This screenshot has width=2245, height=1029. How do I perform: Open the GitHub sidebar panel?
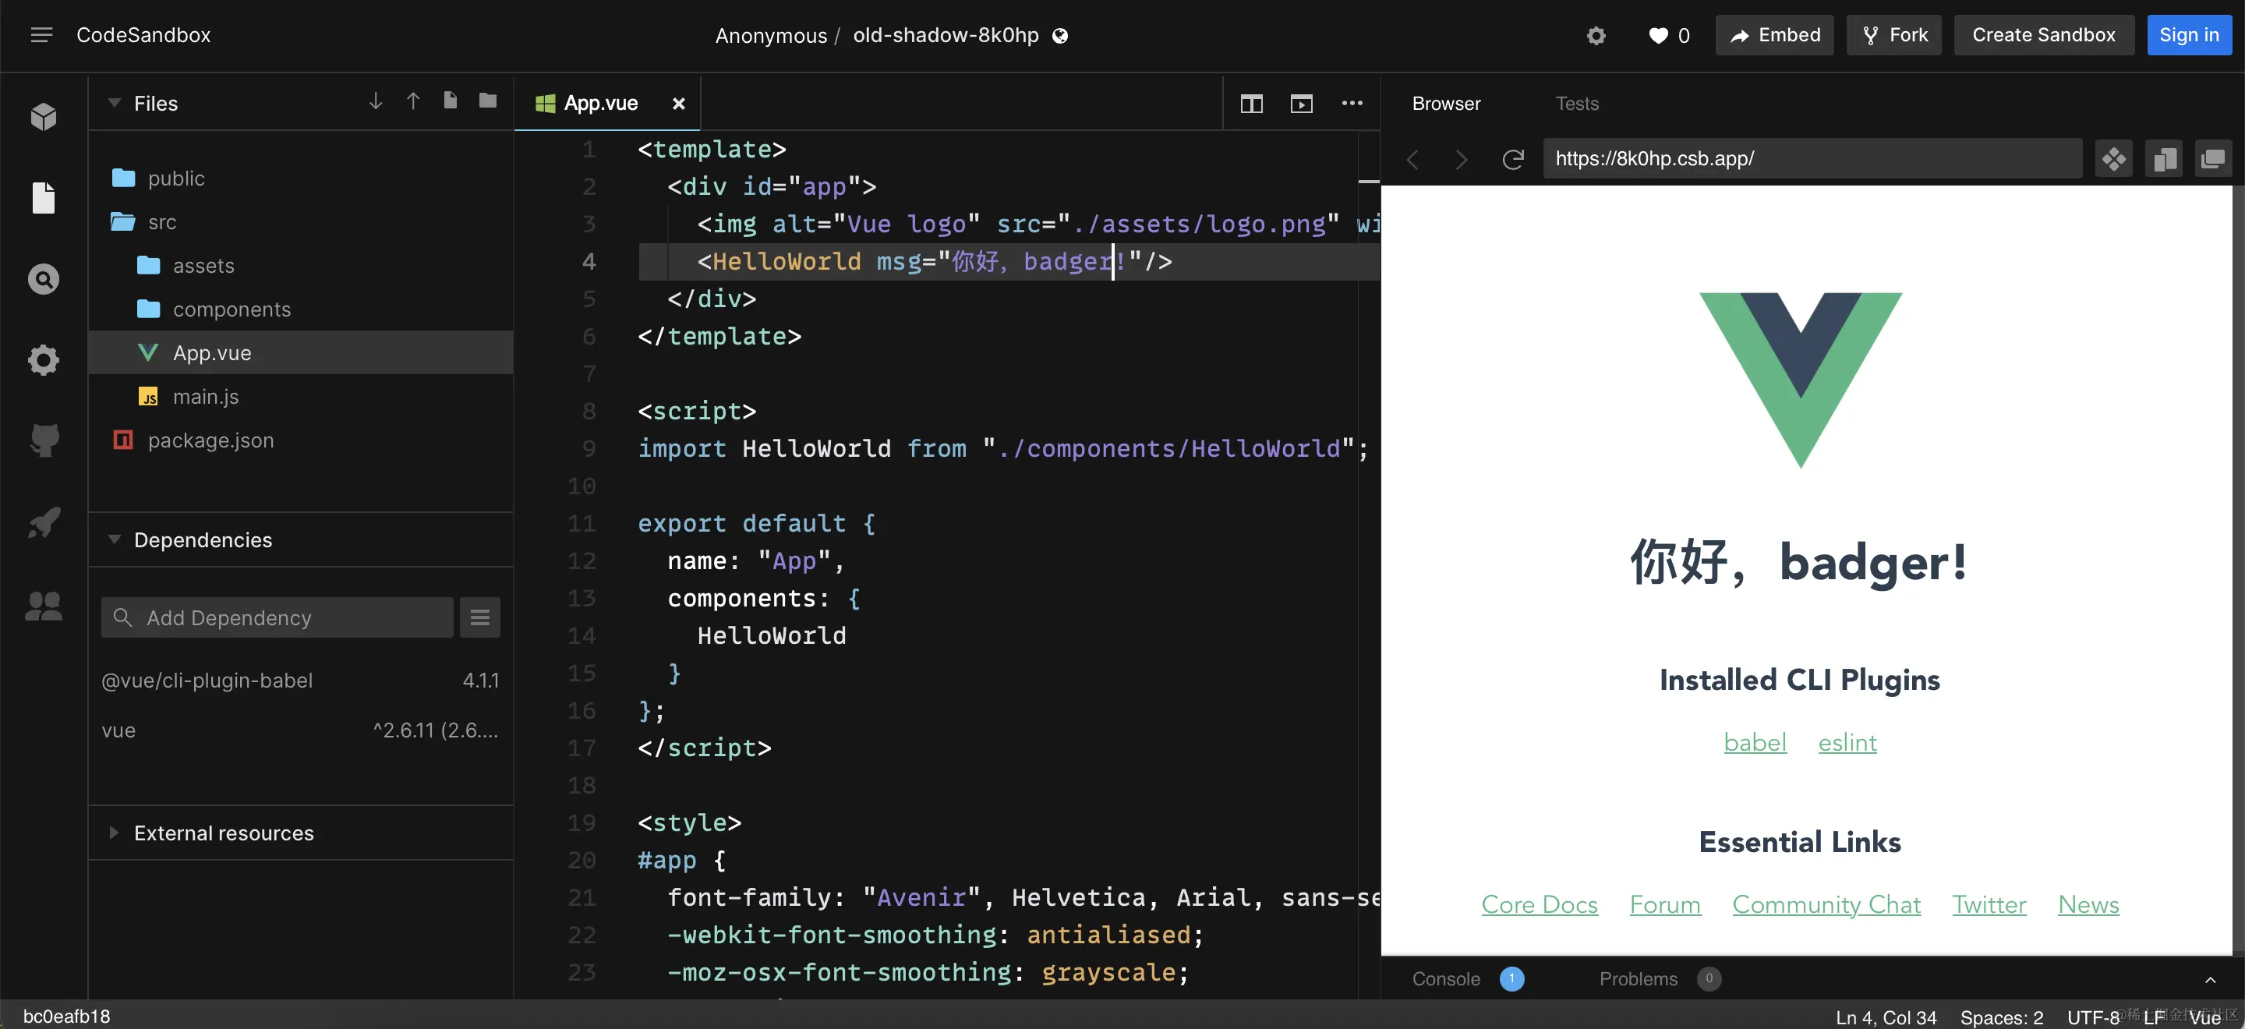tap(43, 440)
